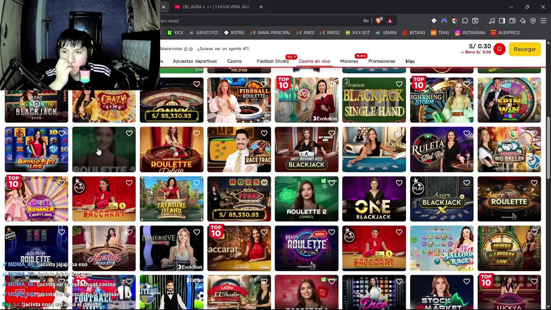Click the Brave VPN shield icon
551x310 pixels.
(533, 21)
